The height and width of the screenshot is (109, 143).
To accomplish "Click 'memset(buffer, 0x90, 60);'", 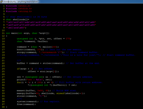I will point(34,91).
